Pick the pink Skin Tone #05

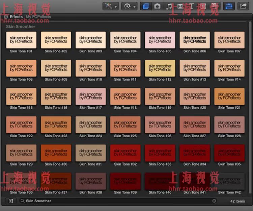[160, 40]
